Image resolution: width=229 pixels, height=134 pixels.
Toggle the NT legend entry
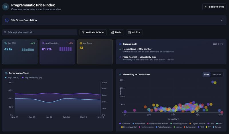[x=208, y=127]
